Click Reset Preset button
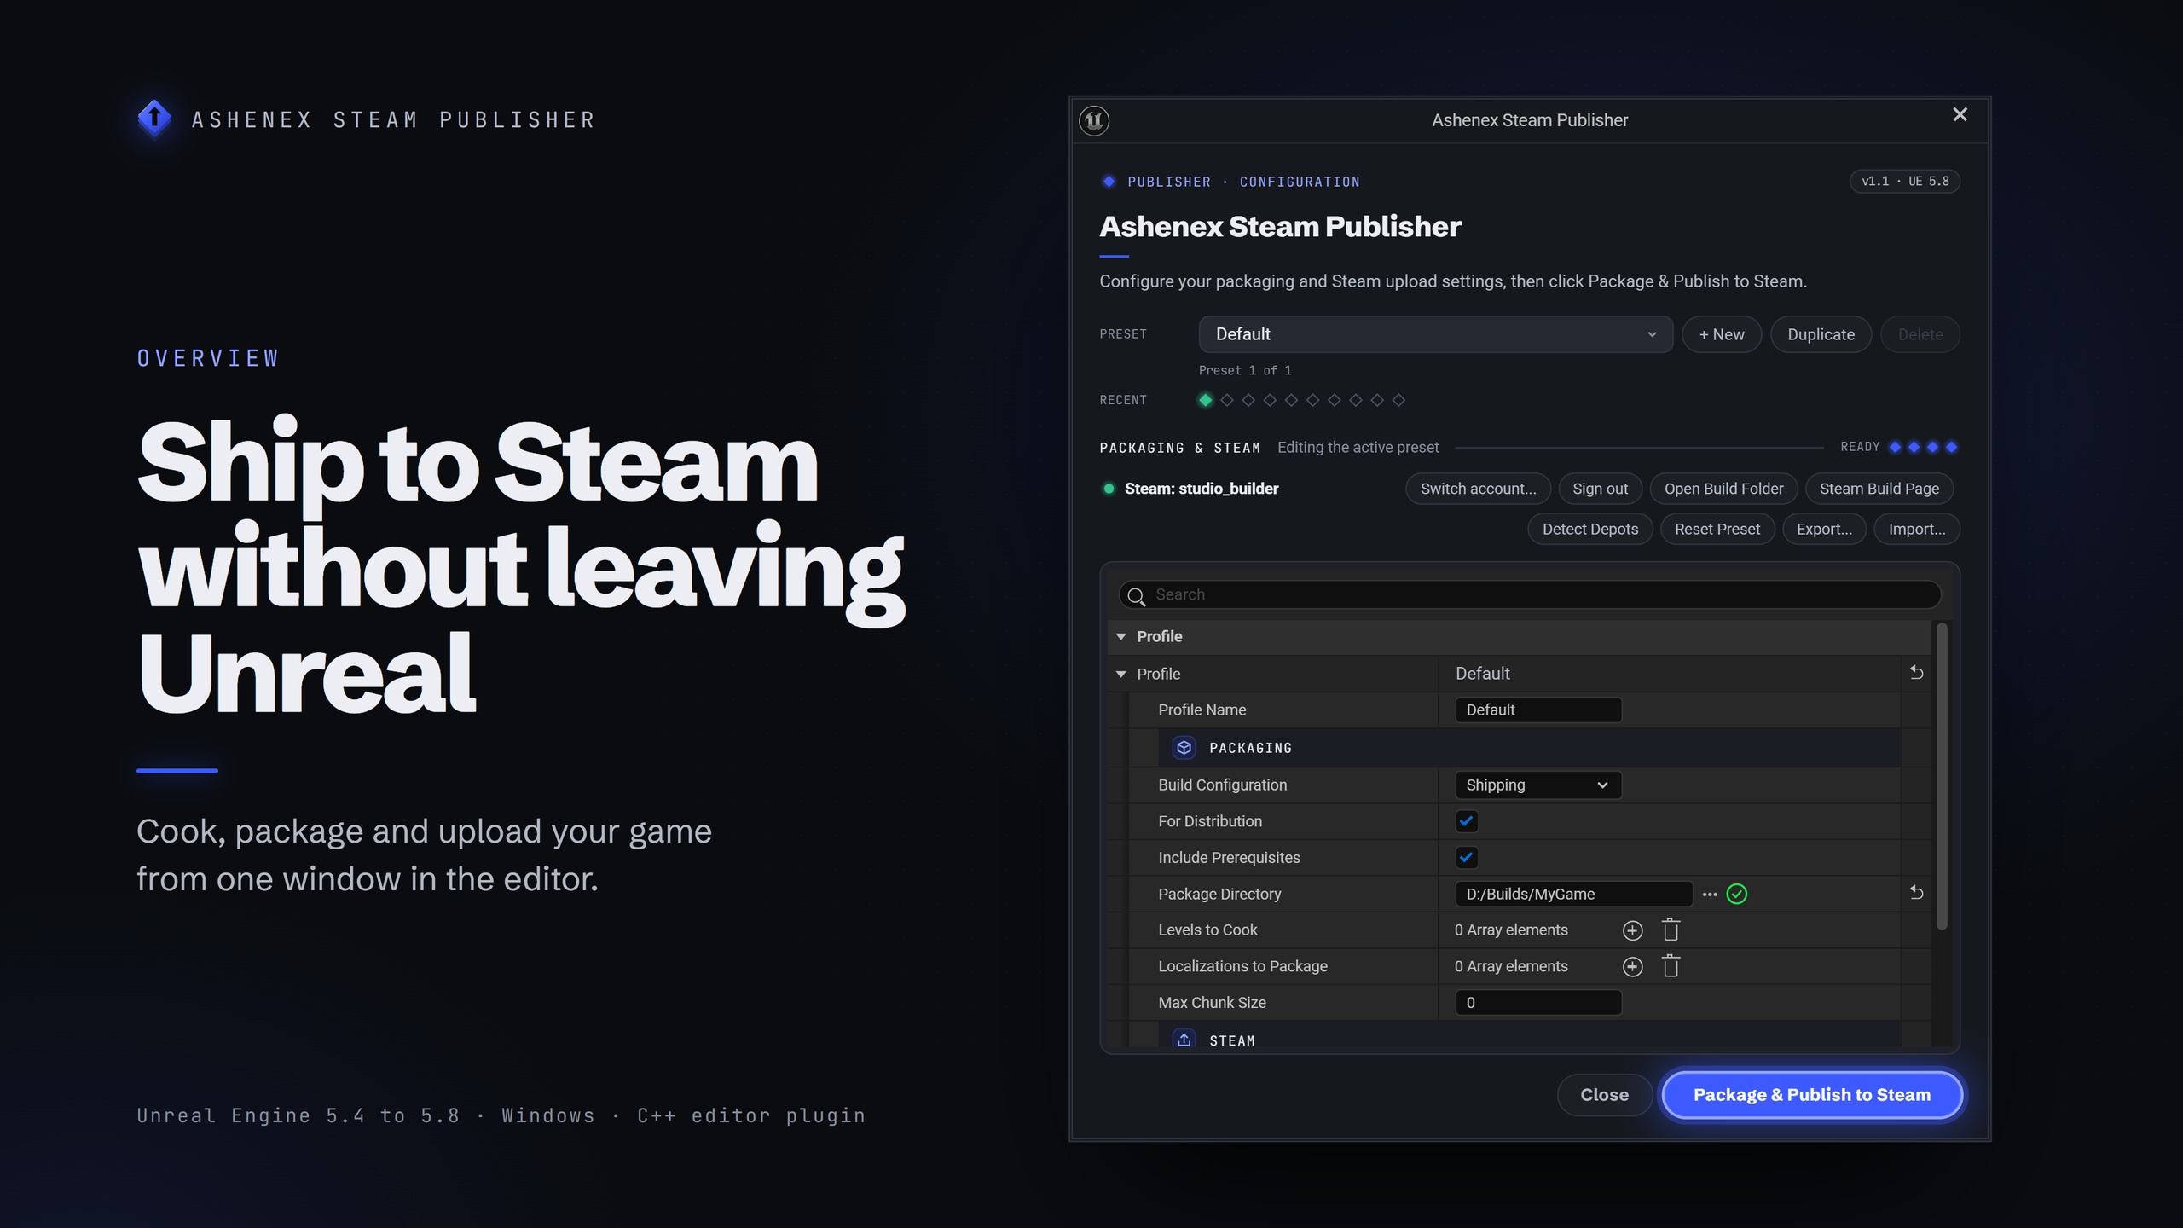Image resolution: width=2183 pixels, height=1228 pixels. pyautogui.click(x=1717, y=529)
